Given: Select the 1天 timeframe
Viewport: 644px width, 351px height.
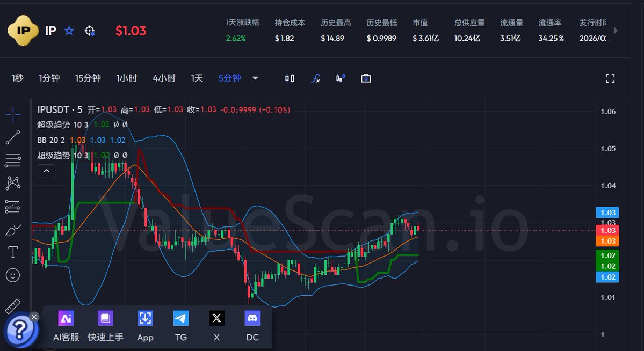Looking at the screenshot, I should click(x=197, y=78).
